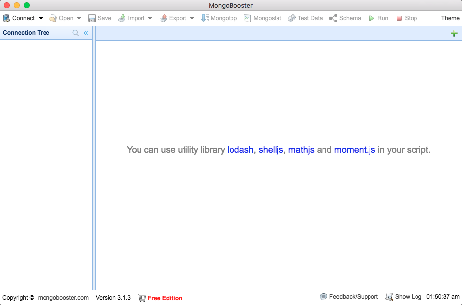Launch Mongotop from the toolbar
Image resolution: width=462 pixels, height=305 pixels.
[219, 18]
